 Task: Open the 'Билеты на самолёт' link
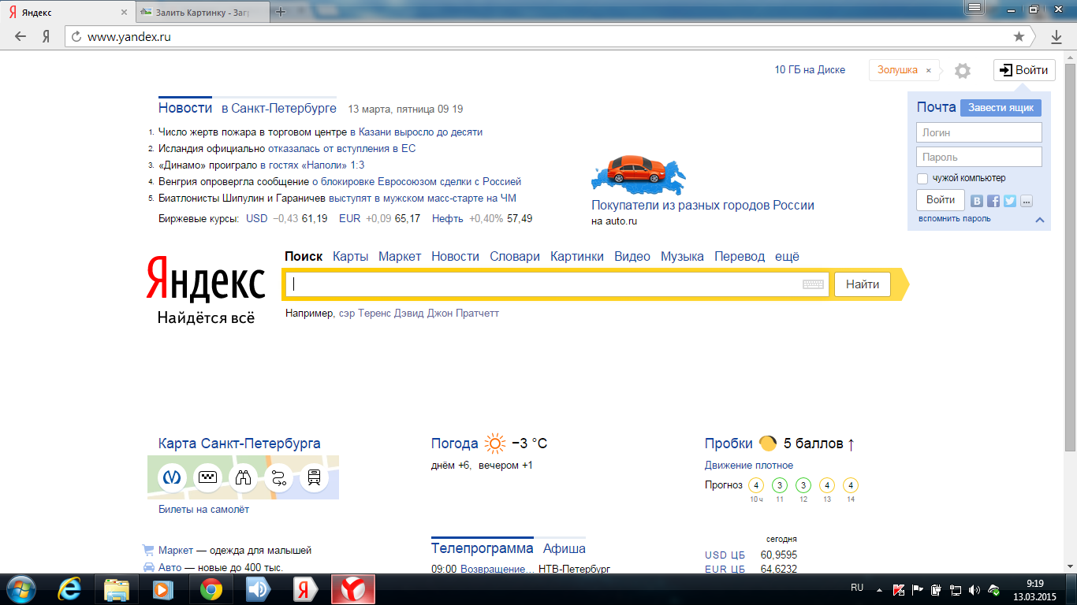pos(203,510)
